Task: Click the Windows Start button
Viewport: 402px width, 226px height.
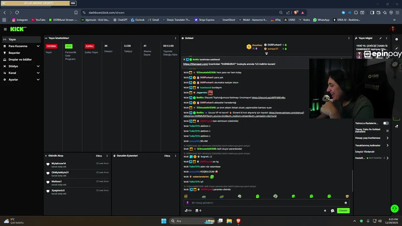Action: coord(164,221)
